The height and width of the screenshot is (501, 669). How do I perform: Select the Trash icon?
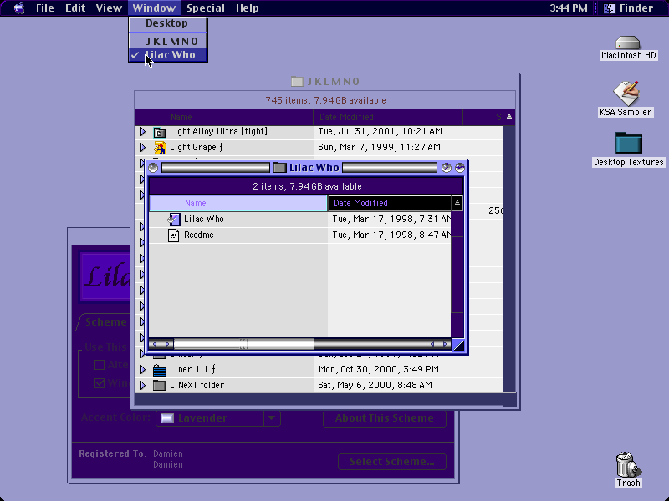[x=628, y=464]
